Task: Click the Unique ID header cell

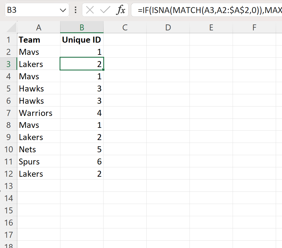Action: (82, 40)
